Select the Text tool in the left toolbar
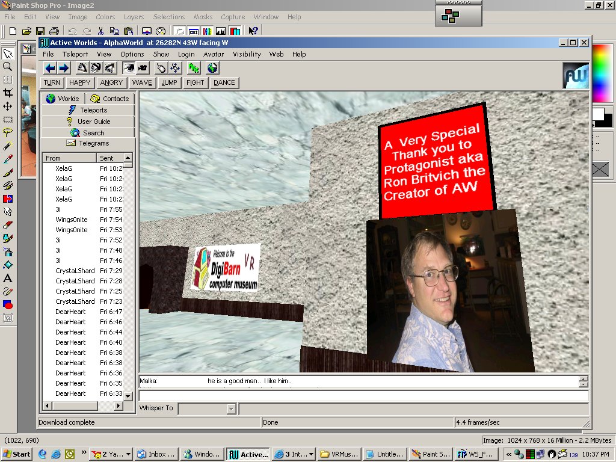Screen dimensions: 616x462 [x=8, y=278]
